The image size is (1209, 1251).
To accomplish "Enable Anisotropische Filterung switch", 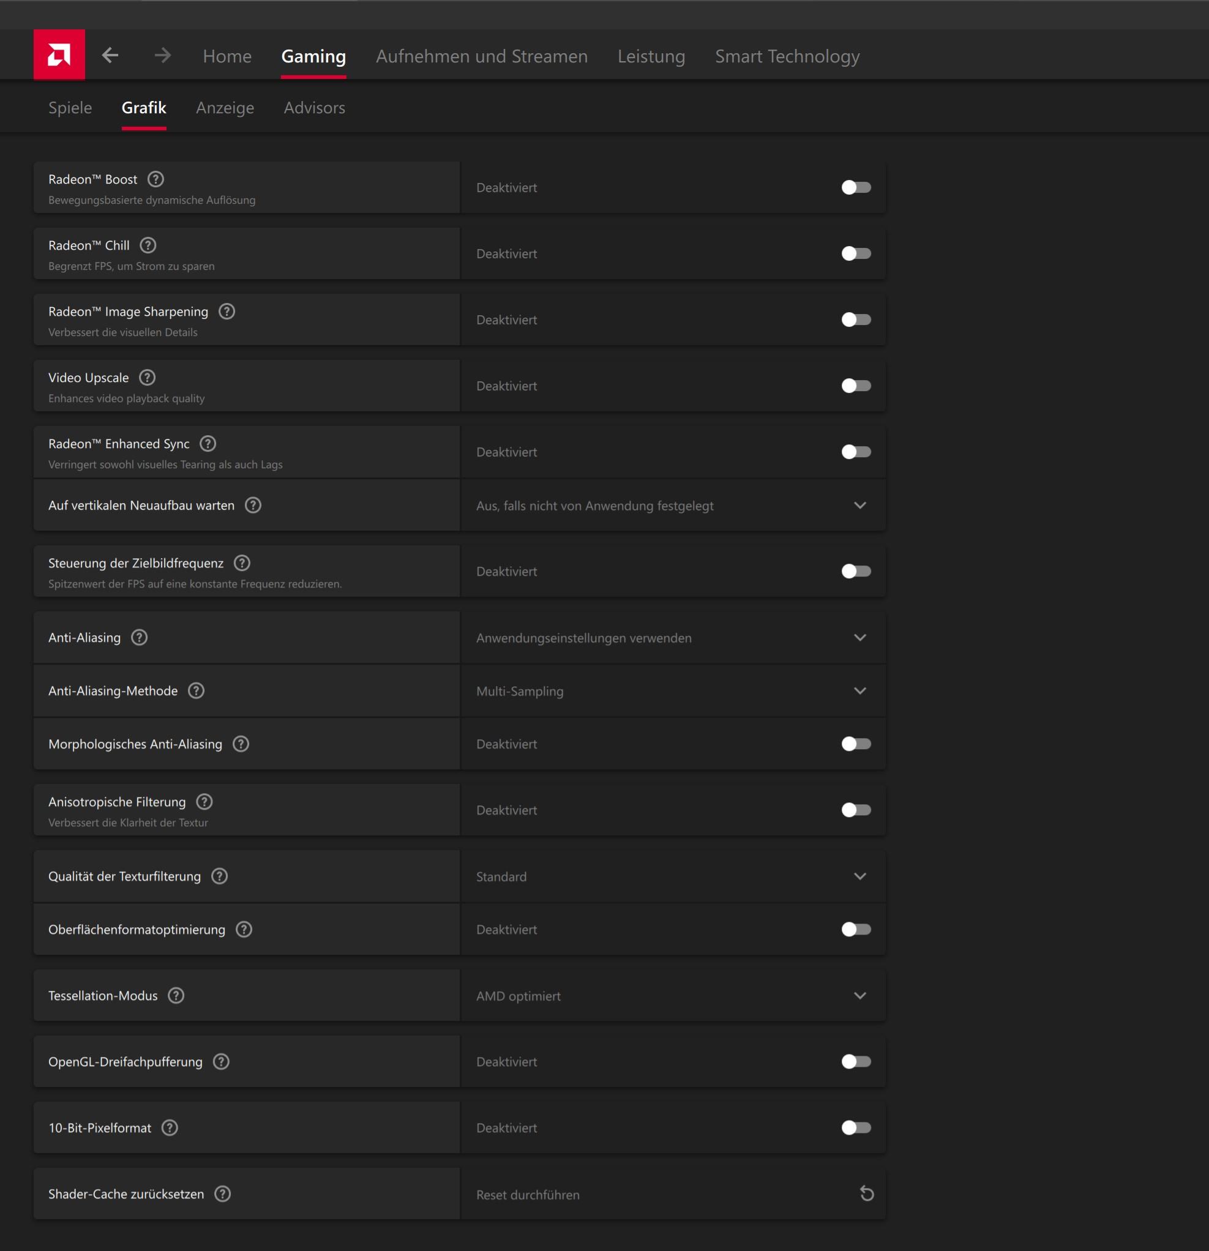I will 856,810.
